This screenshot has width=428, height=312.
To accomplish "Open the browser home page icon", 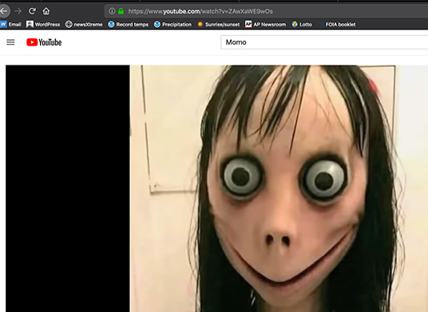I will click(46, 11).
